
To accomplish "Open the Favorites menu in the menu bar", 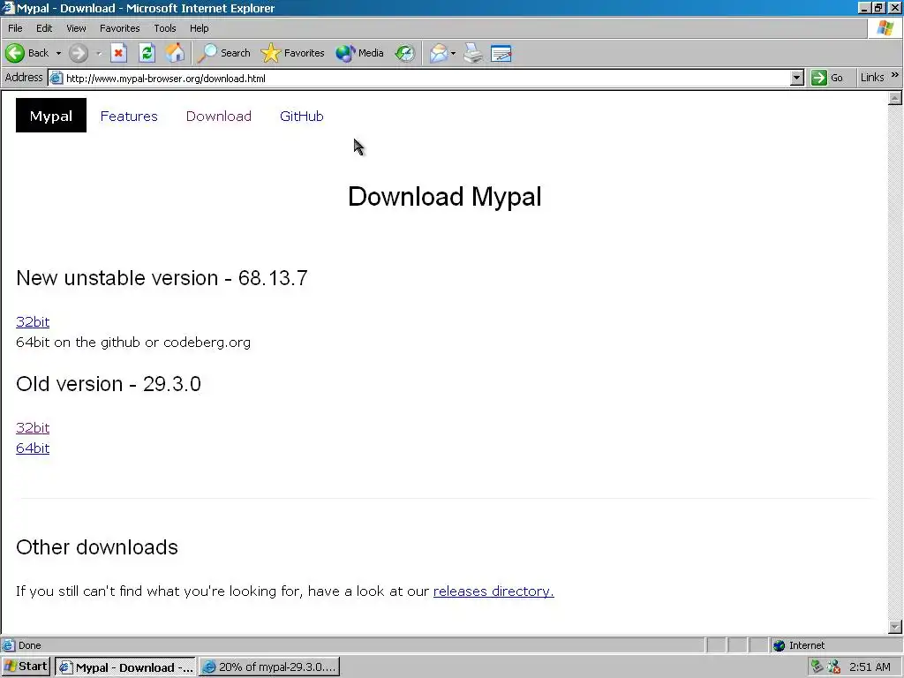I will click(119, 28).
